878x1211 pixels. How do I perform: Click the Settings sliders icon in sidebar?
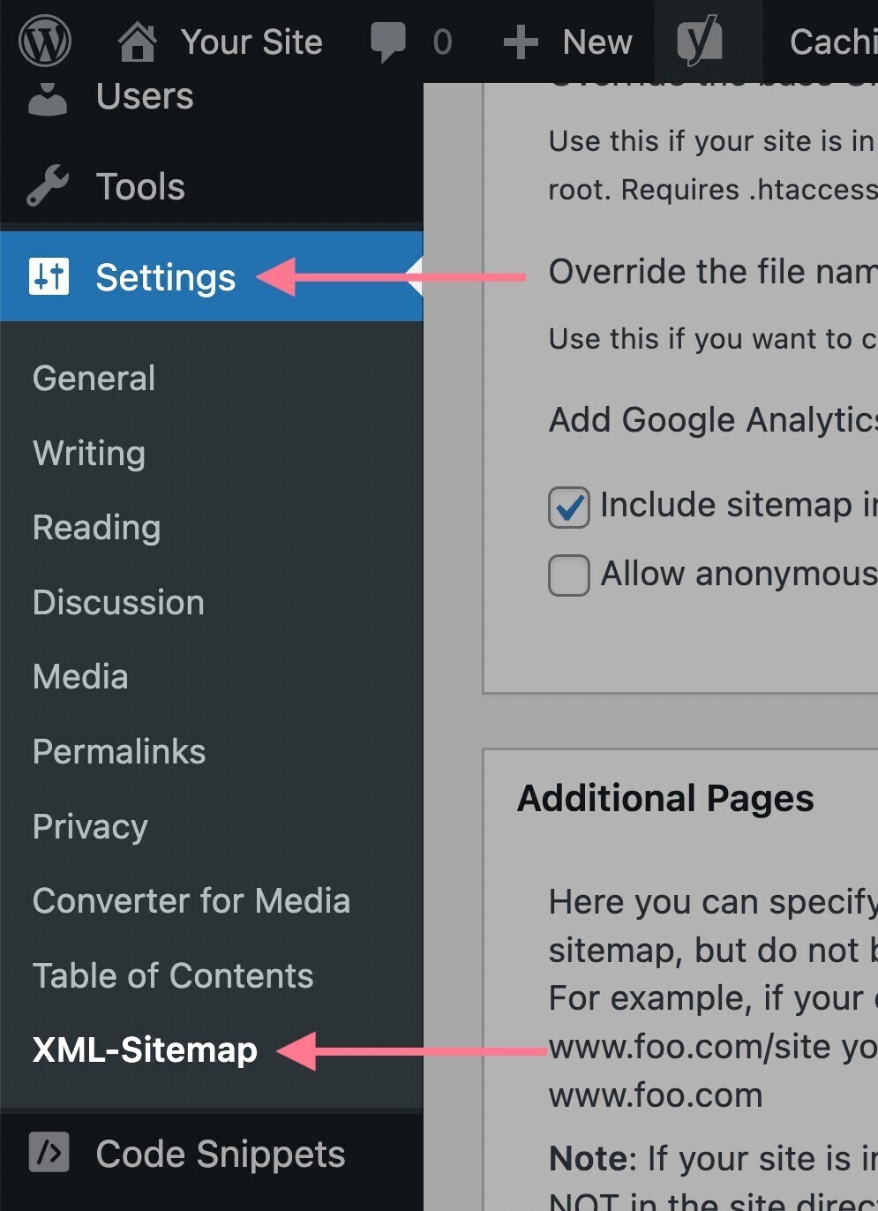pyautogui.click(x=49, y=276)
